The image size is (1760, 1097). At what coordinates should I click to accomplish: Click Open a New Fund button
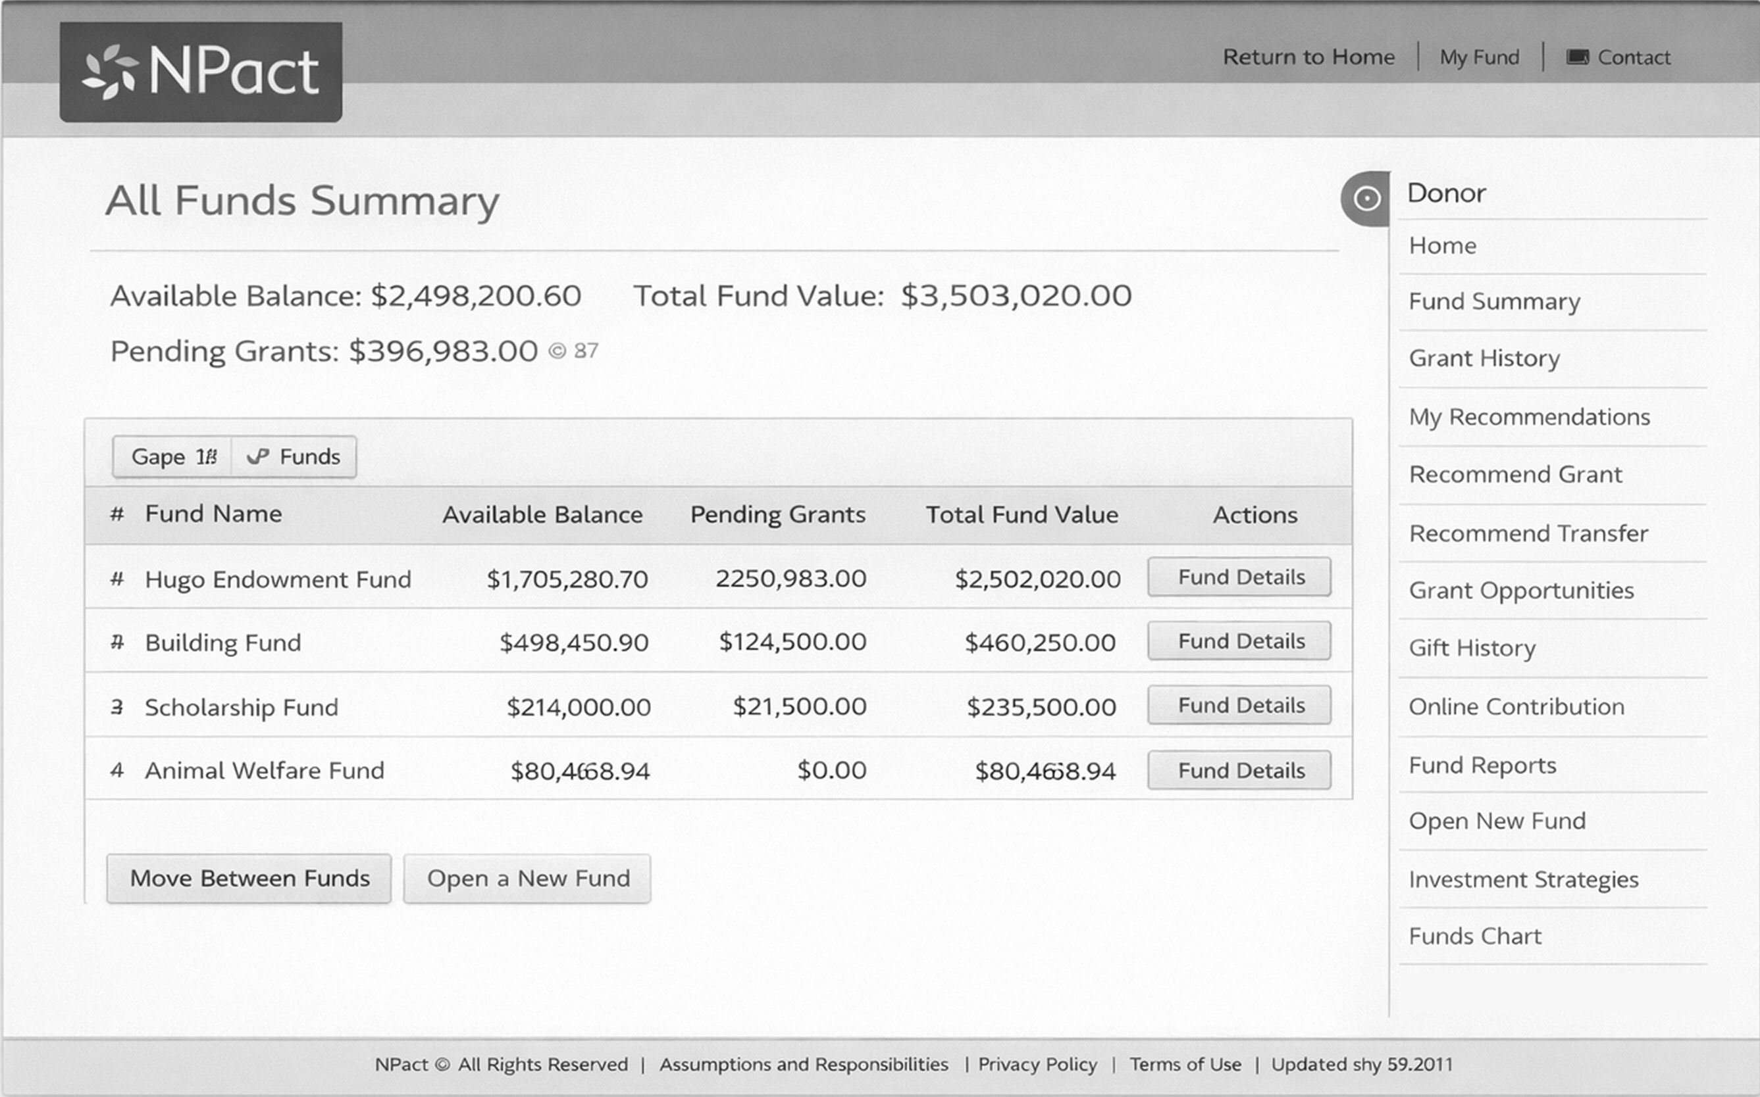527,879
